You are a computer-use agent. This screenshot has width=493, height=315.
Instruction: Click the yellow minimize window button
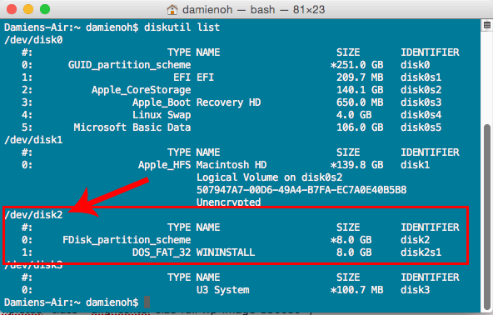pyautogui.click(x=28, y=9)
